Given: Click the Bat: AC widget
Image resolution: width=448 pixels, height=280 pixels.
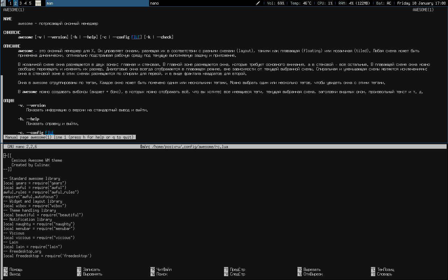Looking at the screenshot, I should [384, 3].
